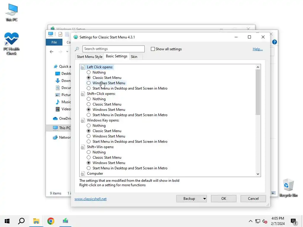Open the Backup dropdown arrow

click(204, 199)
